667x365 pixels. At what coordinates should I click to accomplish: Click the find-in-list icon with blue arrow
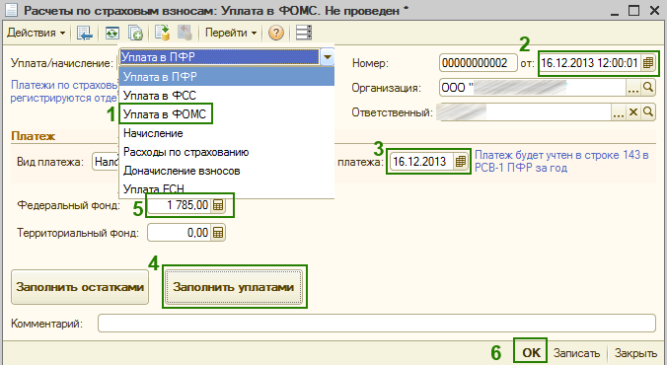click(x=85, y=33)
